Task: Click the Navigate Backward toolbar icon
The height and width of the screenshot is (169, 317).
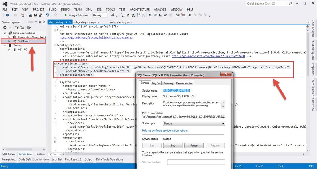Action: click(x=7, y=15)
